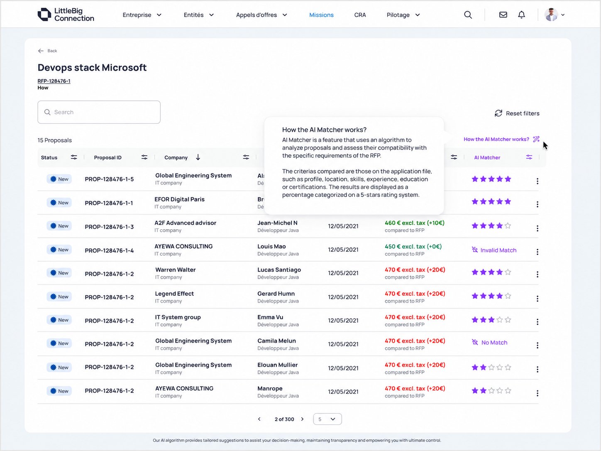
Task: Open row menu for IT System group
Action: [537, 322]
